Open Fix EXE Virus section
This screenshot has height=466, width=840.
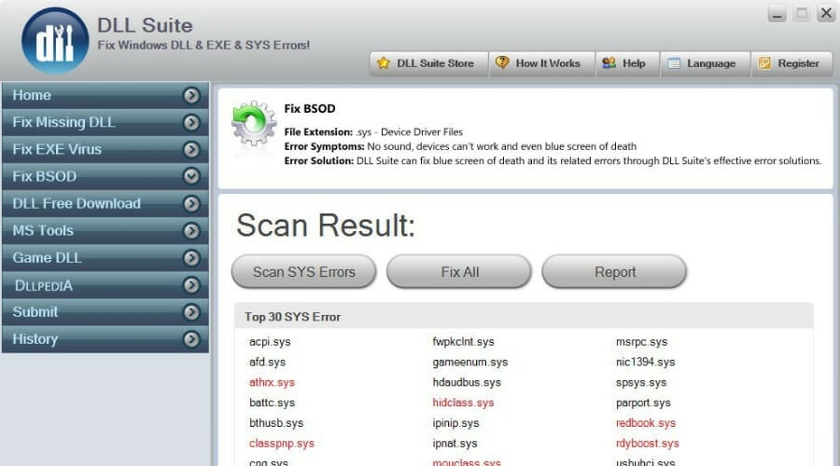(105, 149)
